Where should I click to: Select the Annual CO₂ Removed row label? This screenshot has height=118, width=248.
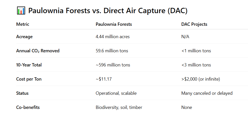[x=38, y=51]
